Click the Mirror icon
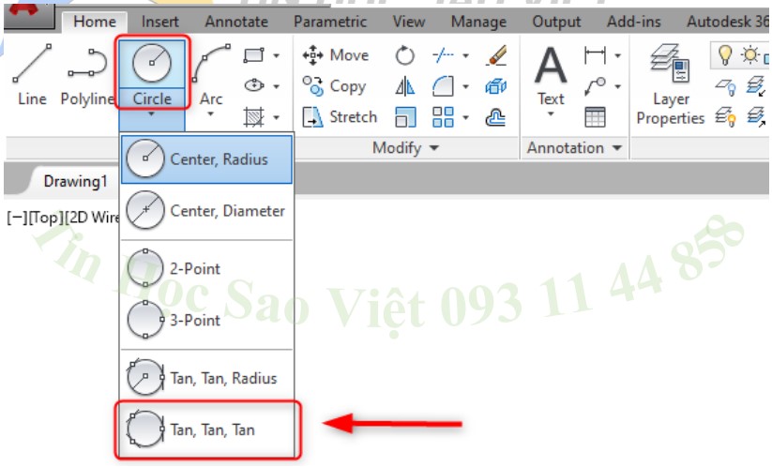The width and height of the screenshot is (772, 467). pos(404,86)
